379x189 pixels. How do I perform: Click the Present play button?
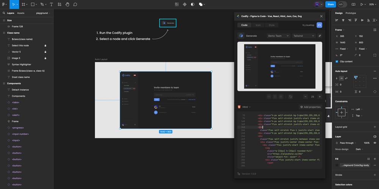(x=362, y=4)
